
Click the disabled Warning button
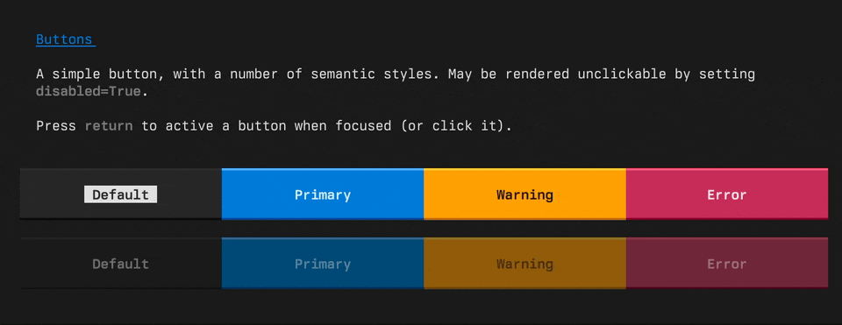pyautogui.click(x=524, y=264)
